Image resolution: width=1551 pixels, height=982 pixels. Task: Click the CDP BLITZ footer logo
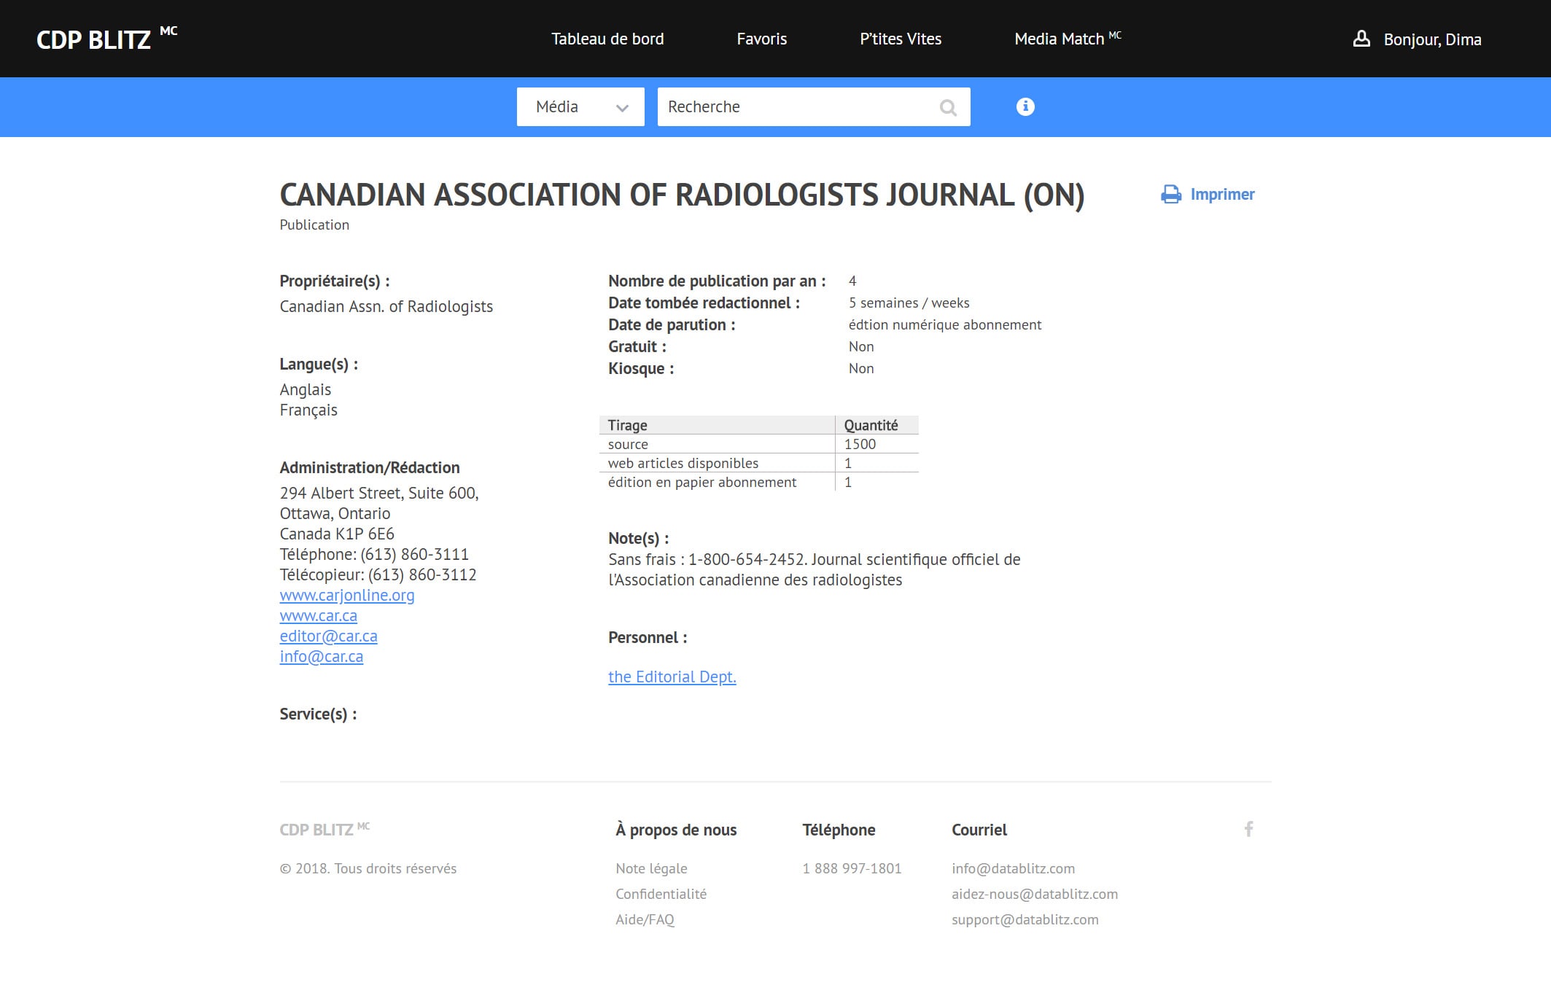point(324,830)
